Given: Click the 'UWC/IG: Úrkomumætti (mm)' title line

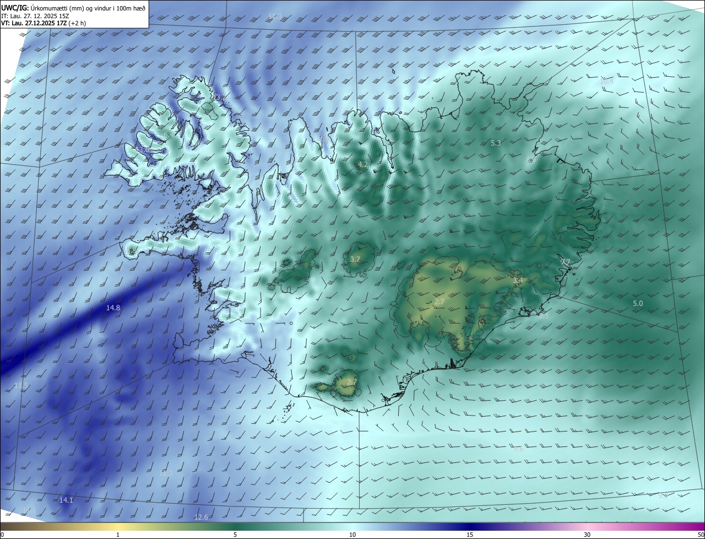Looking at the screenshot, I should [x=73, y=8].
